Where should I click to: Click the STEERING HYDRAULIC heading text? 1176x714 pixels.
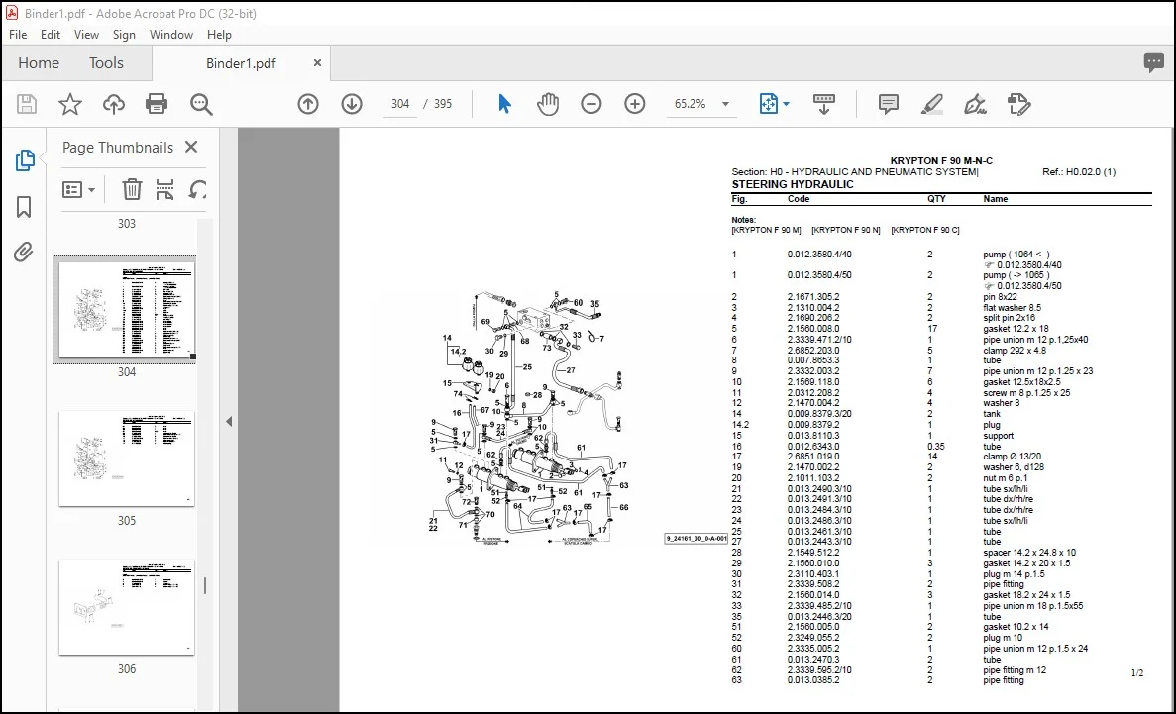point(792,184)
